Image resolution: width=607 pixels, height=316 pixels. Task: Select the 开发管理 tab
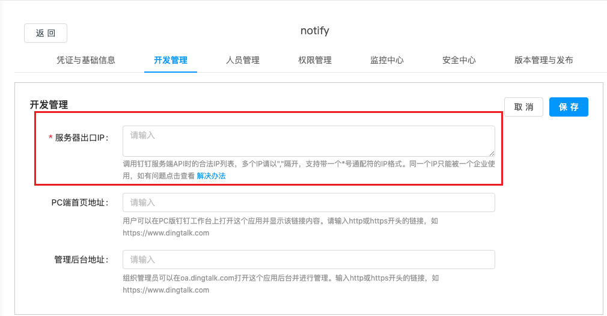tap(171, 60)
